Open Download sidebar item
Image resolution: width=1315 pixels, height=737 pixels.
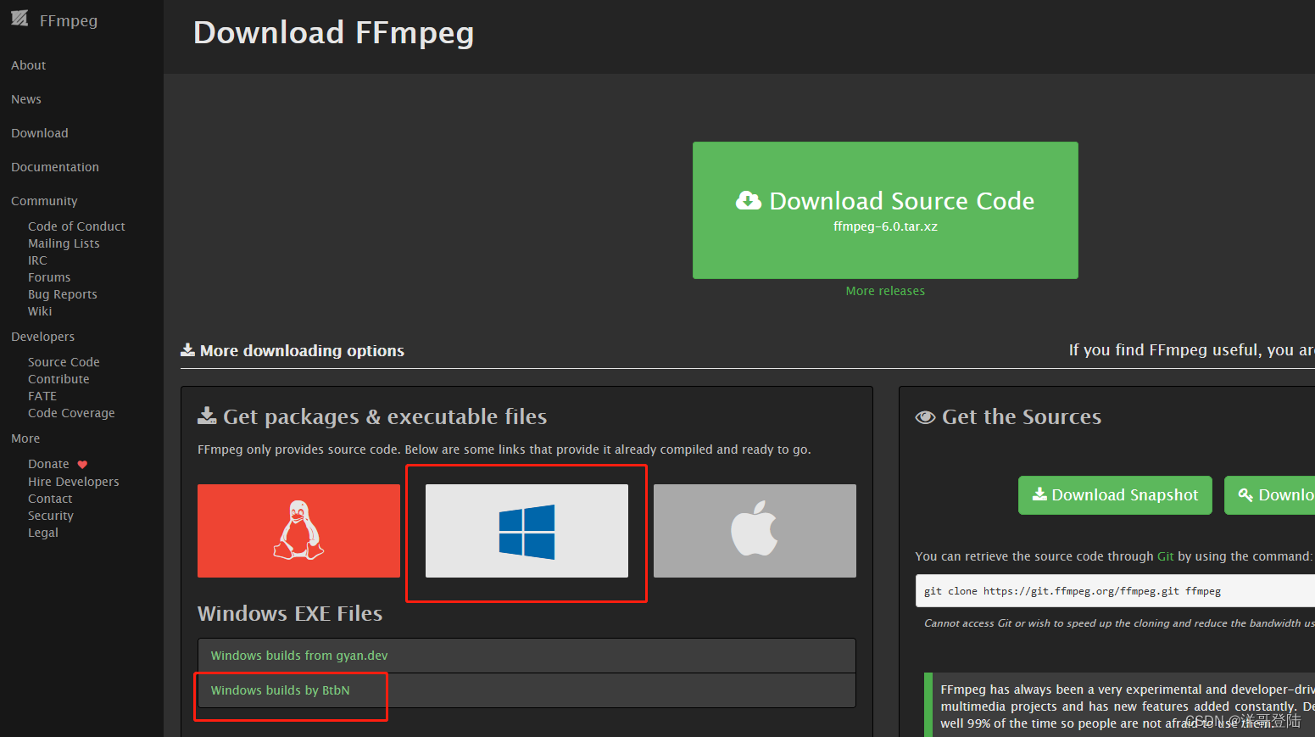tap(40, 133)
